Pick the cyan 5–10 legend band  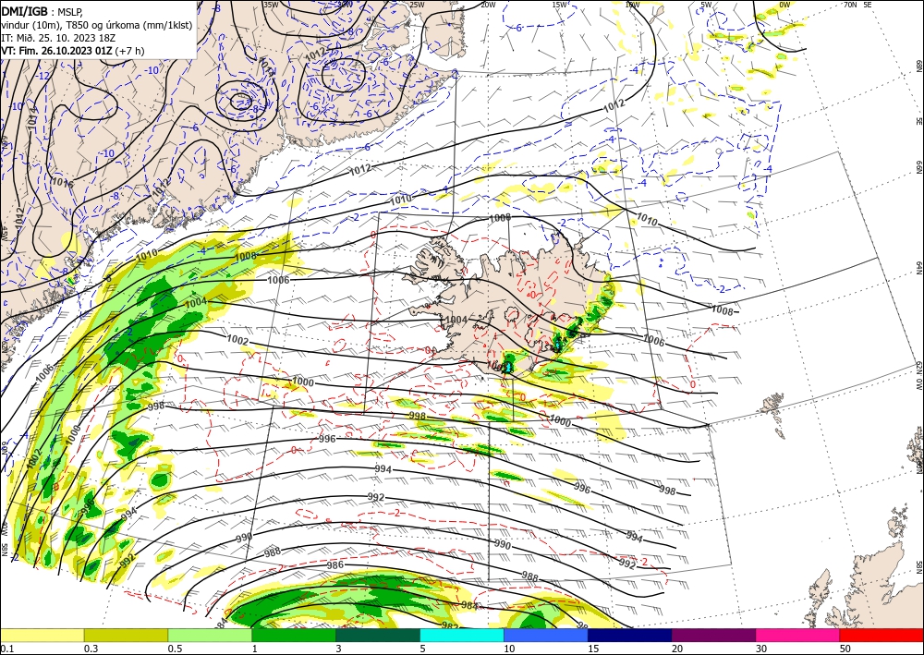(462, 635)
